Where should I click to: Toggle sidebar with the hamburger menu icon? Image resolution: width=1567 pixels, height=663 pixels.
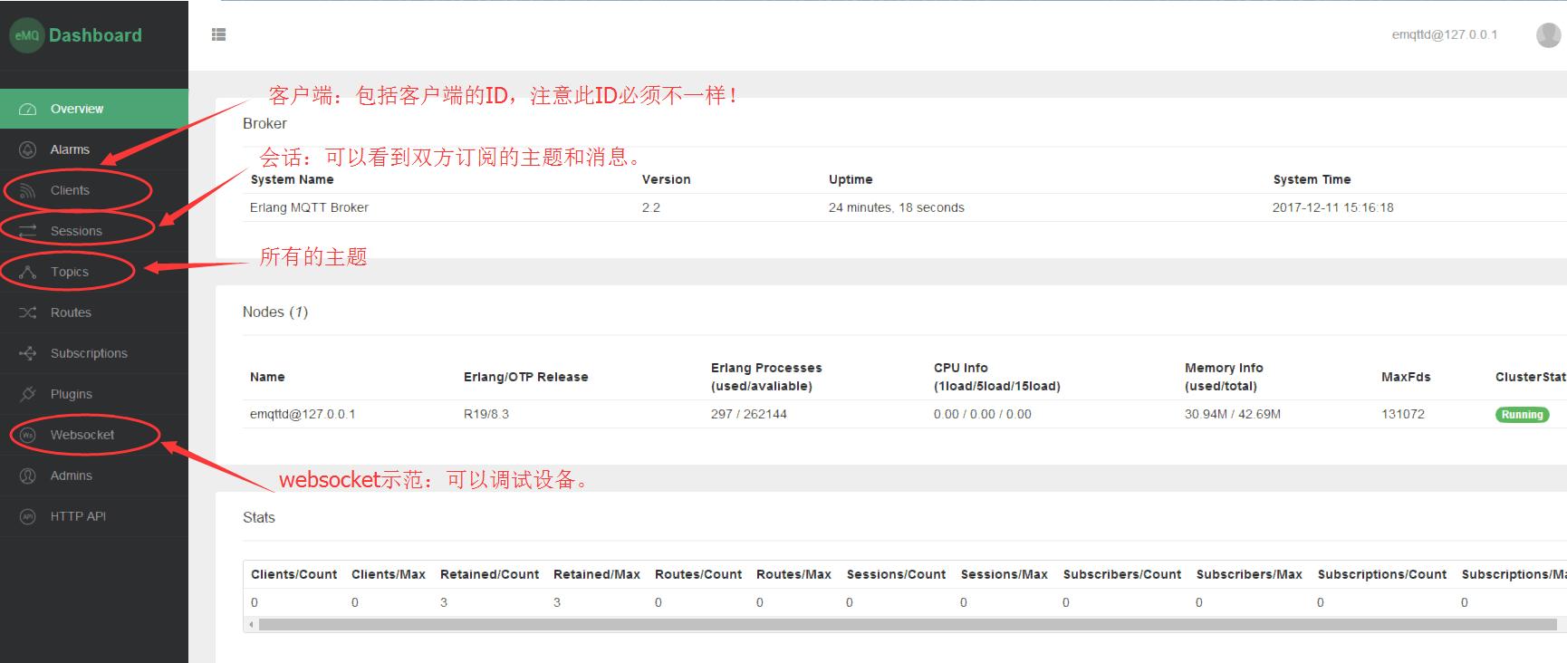(218, 34)
